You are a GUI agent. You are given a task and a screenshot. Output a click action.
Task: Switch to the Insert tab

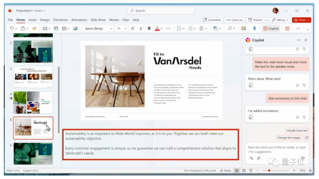[32, 20]
